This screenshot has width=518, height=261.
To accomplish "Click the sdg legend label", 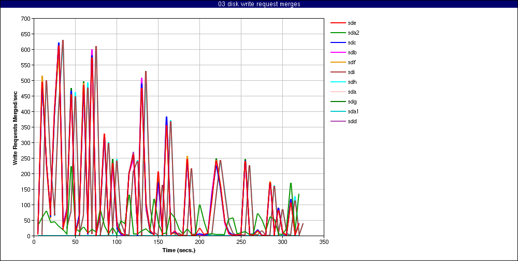I will 352,102.
